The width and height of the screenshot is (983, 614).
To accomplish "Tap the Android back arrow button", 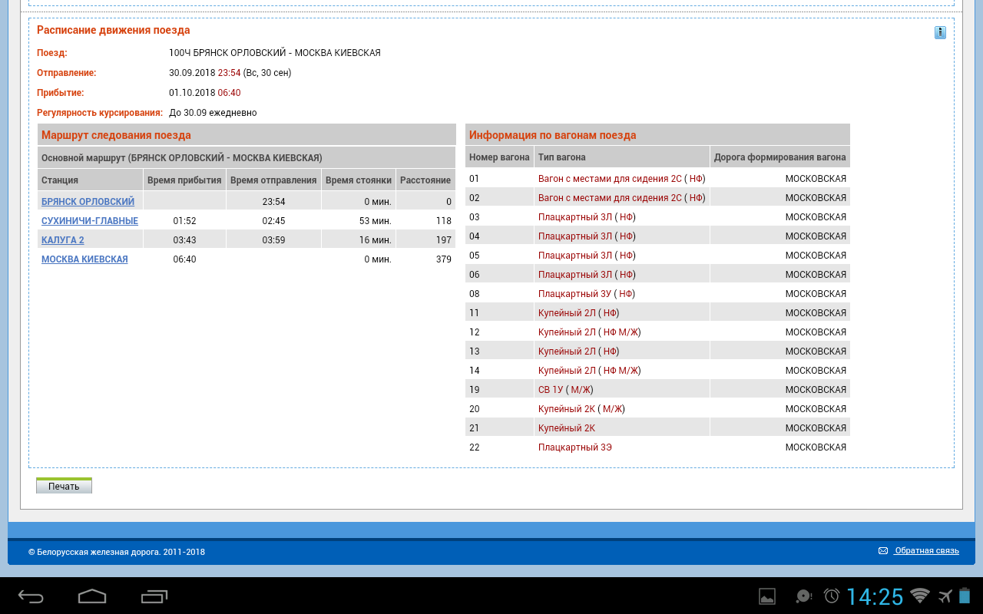I will [x=31, y=596].
